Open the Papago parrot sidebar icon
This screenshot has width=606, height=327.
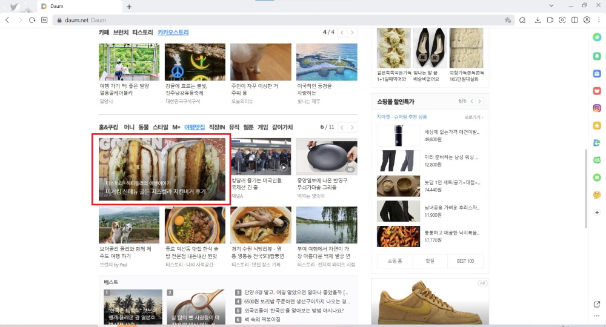coord(597,143)
